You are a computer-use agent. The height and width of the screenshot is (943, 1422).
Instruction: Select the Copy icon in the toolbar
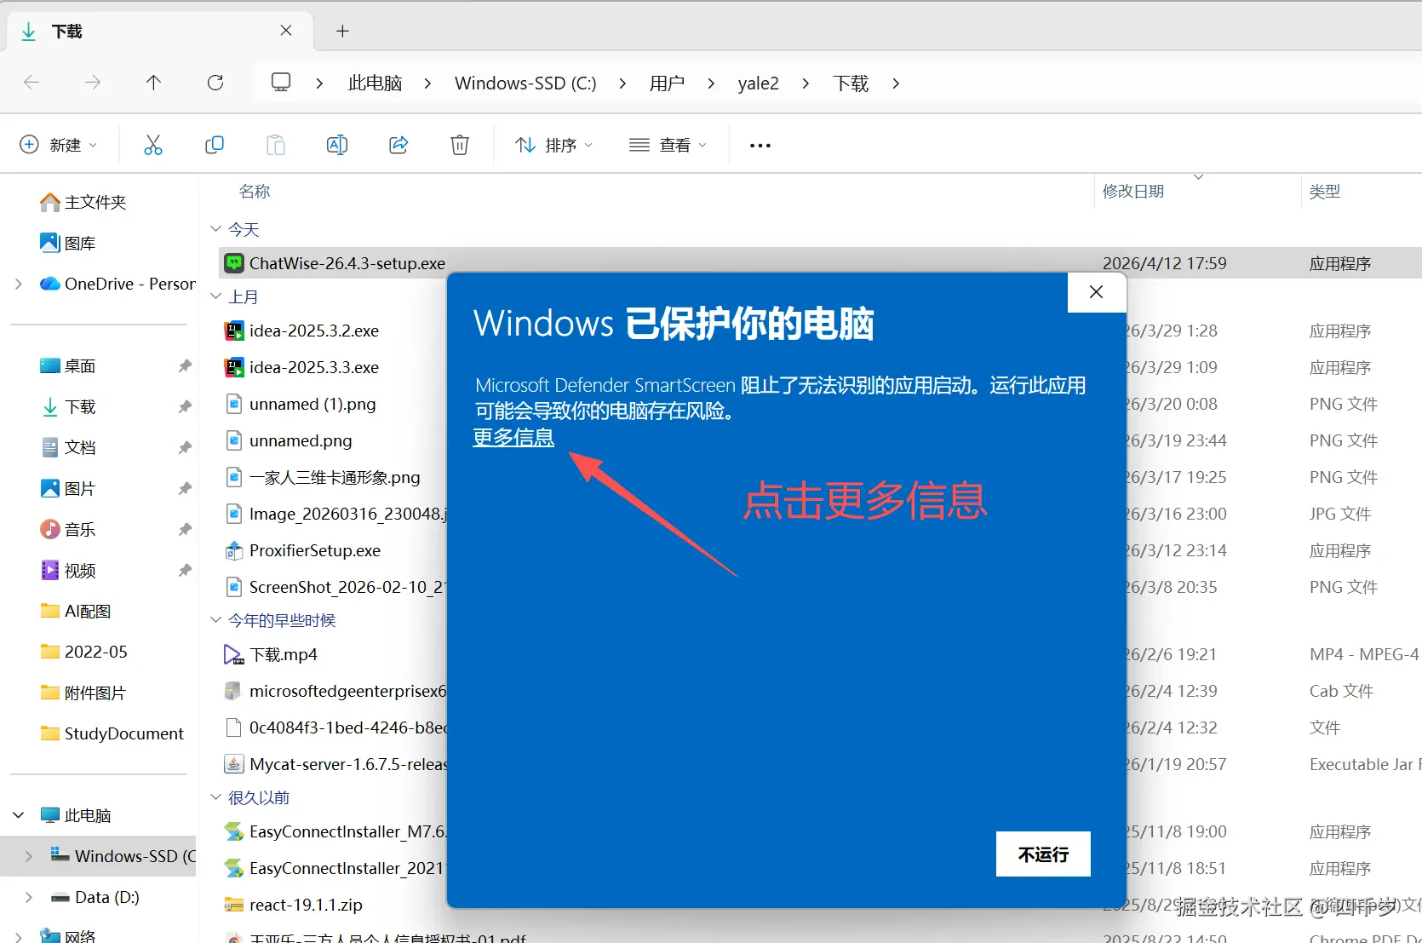pyautogui.click(x=215, y=144)
